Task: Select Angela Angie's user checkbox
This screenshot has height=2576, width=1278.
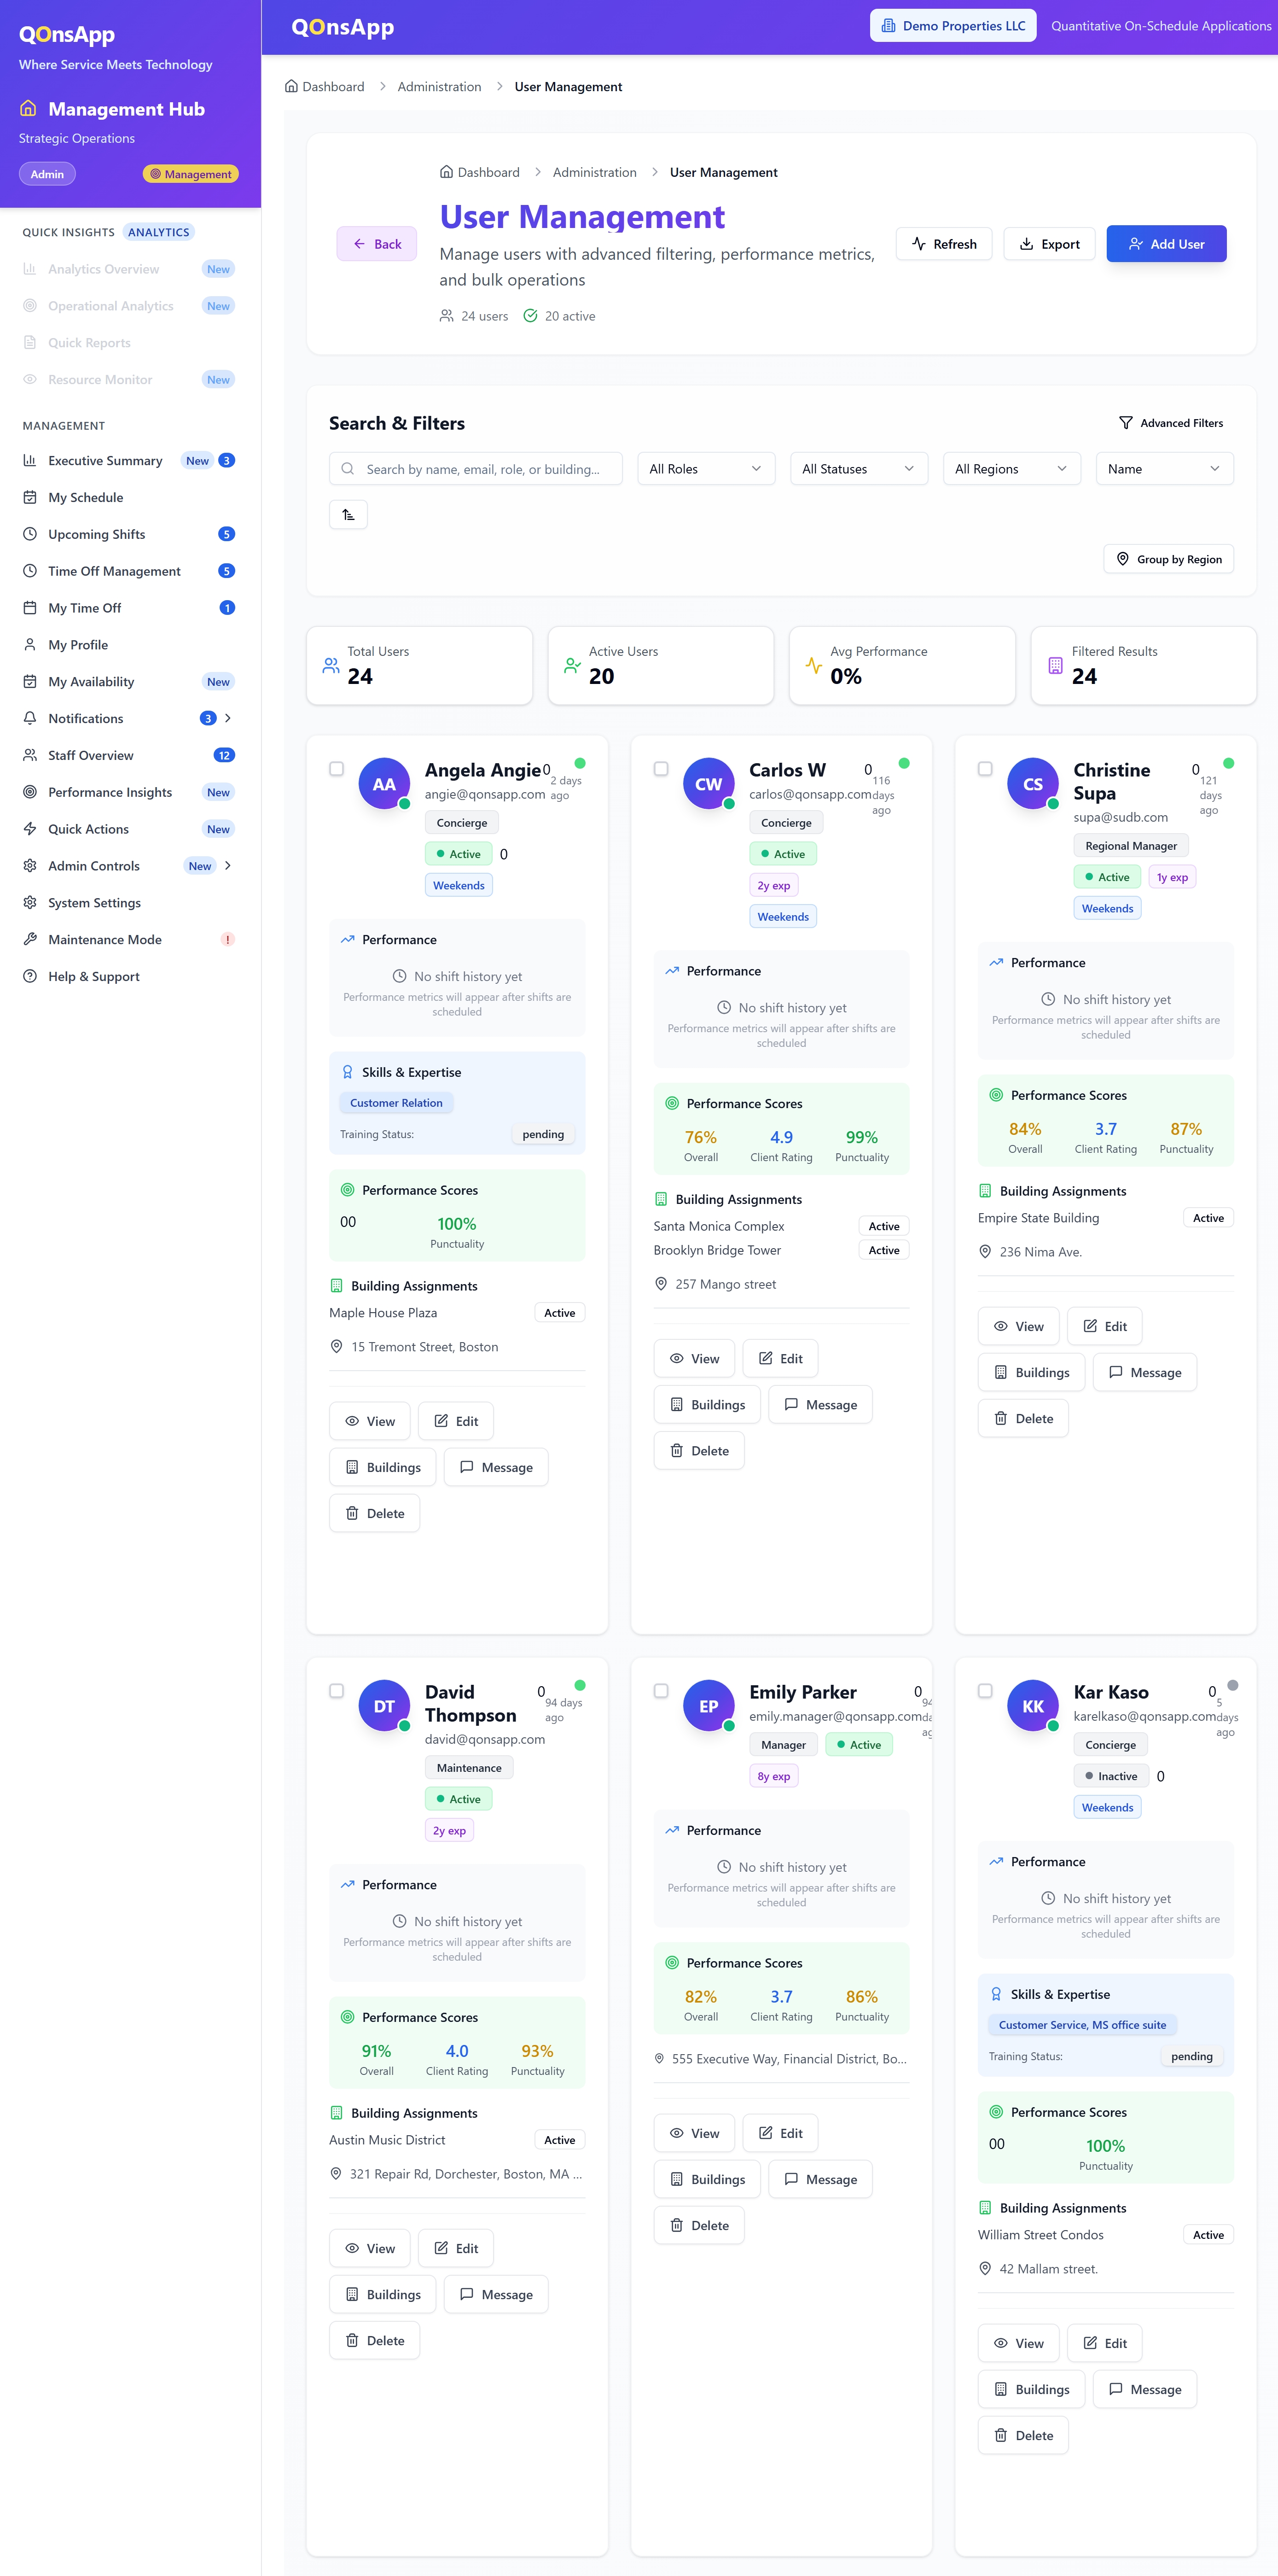Action: (x=337, y=769)
